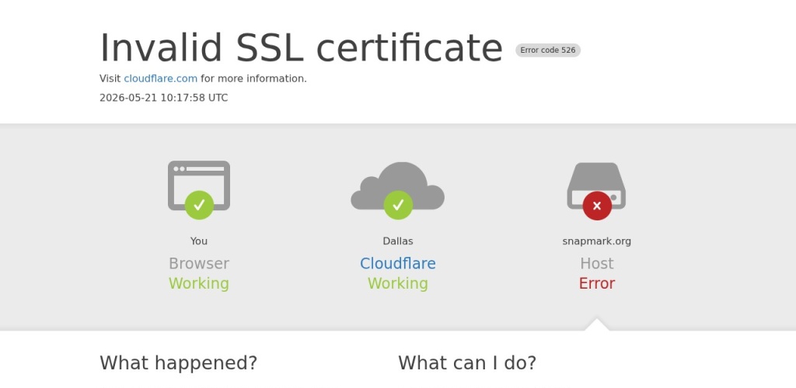Click the gray Browser label
The height and width of the screenshot is (388, 796).
[x=199, y=263]
